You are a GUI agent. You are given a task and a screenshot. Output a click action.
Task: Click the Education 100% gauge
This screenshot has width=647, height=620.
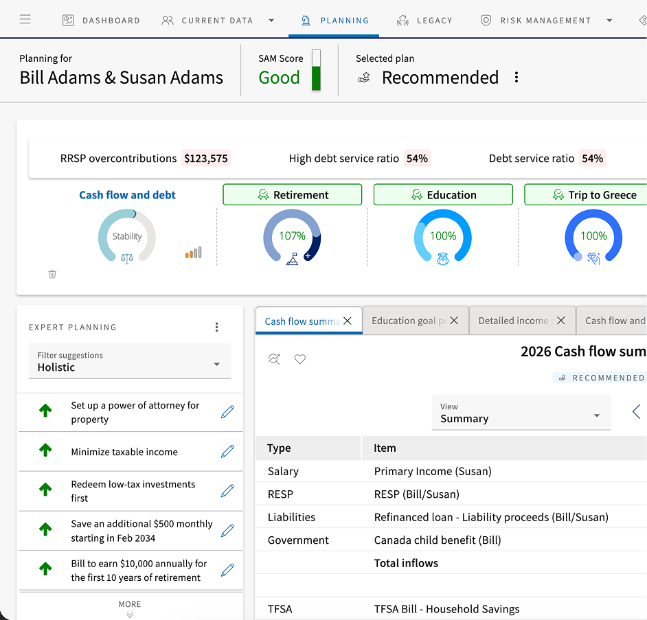[x=443, y=236]
